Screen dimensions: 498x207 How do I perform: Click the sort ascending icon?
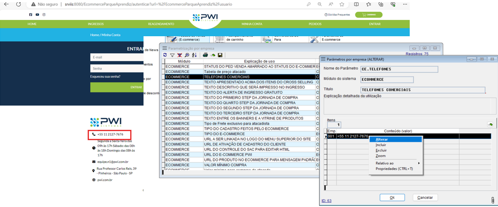[x=194, y=55]
